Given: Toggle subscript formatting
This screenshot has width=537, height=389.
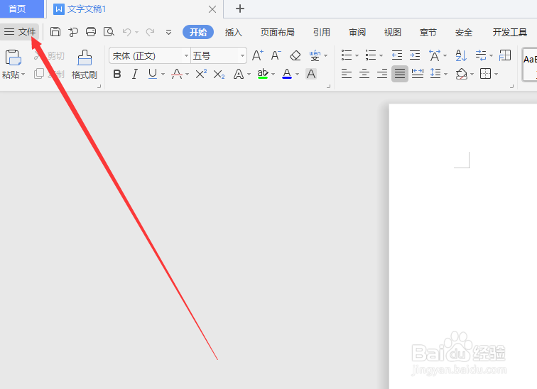Looking at the screenshot, I should pos(219,75).
